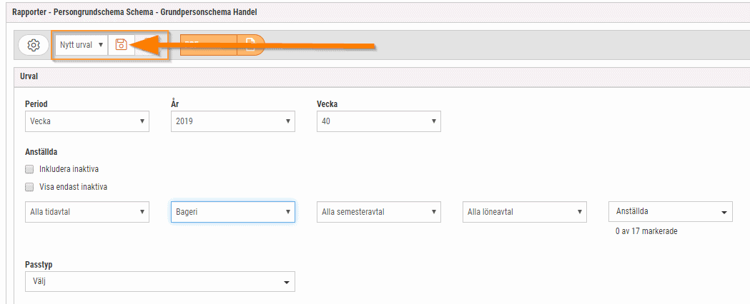Open the Alla löneavtal dropdown
This screenshot has height=304, width=750.
tap(525, 212)
